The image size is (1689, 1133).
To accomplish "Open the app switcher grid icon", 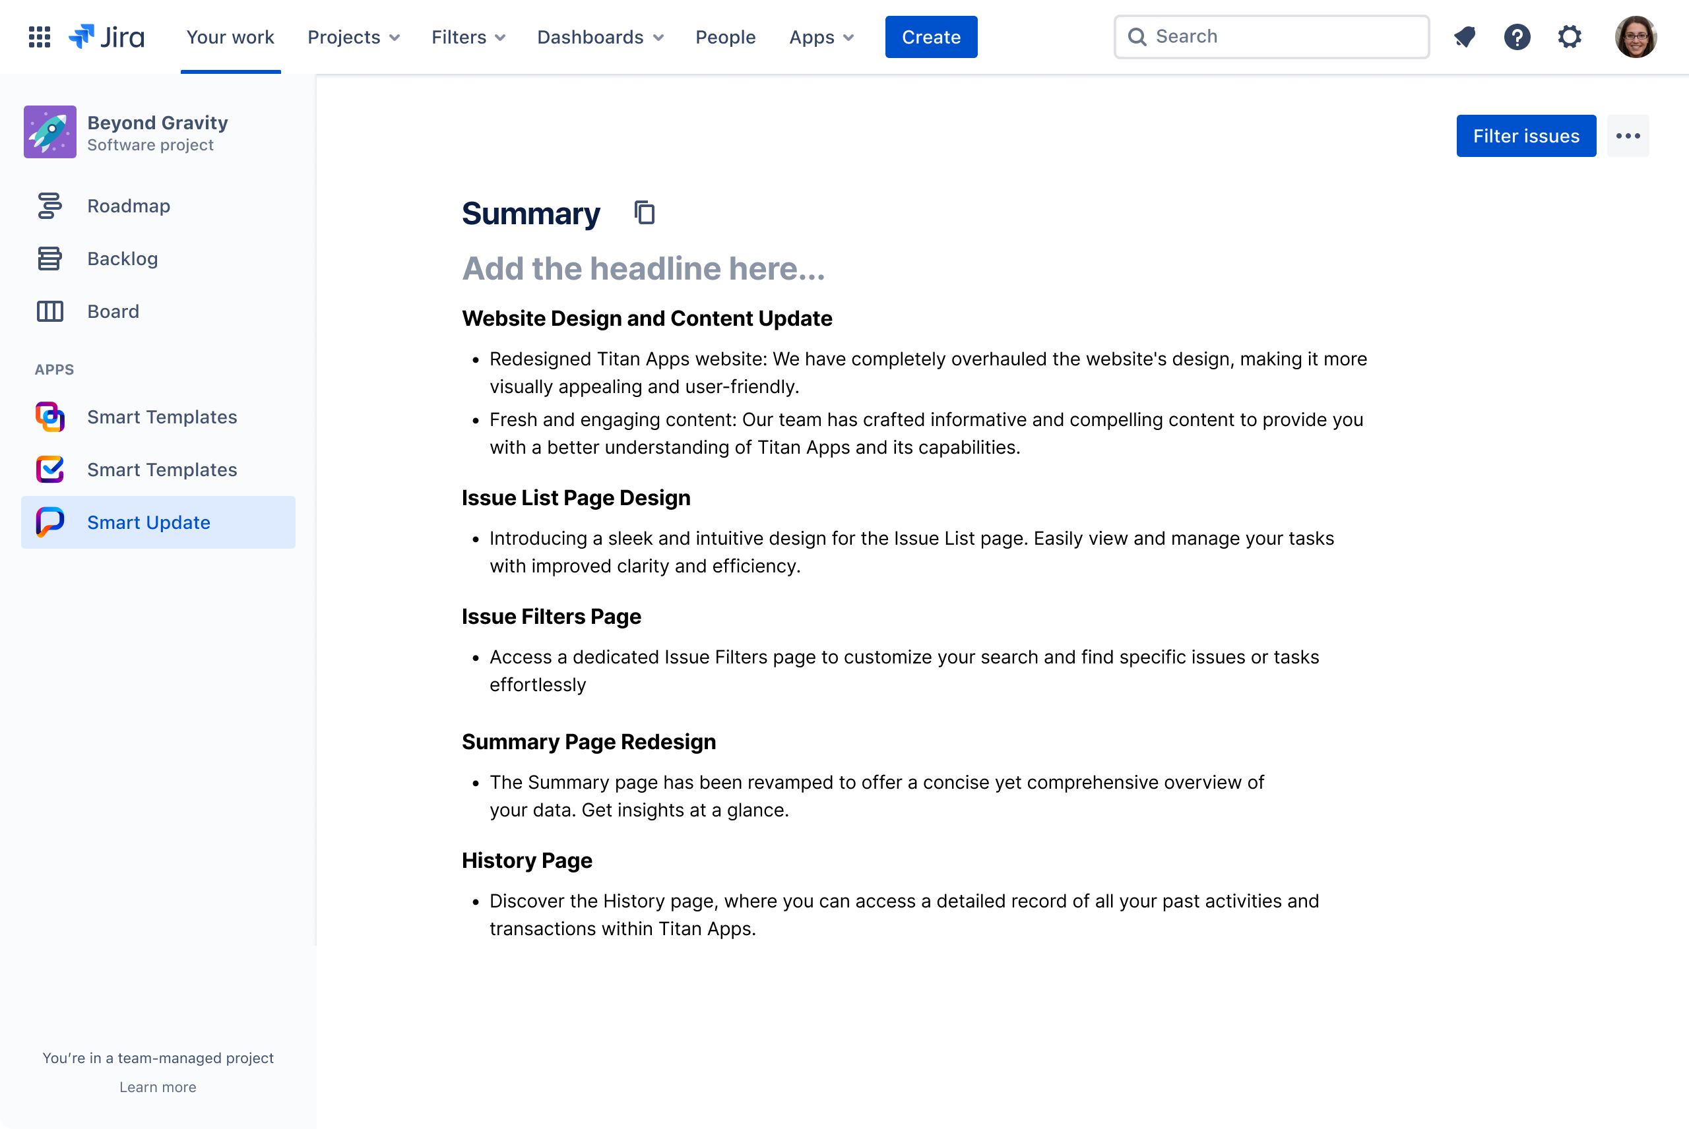I will pyautogui.click(x=39, y=37).
